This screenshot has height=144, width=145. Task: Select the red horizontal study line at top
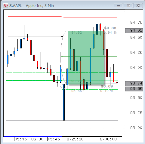tap(62, 17)
